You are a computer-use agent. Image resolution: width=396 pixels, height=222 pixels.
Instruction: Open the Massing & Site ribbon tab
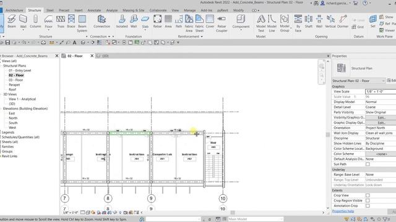coord(134,10)
